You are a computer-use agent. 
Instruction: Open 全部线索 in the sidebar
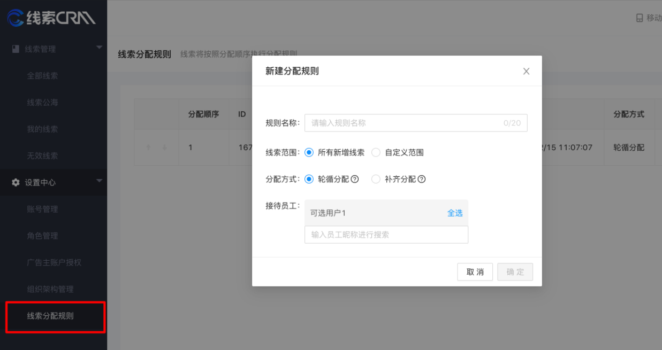[42, 76]
